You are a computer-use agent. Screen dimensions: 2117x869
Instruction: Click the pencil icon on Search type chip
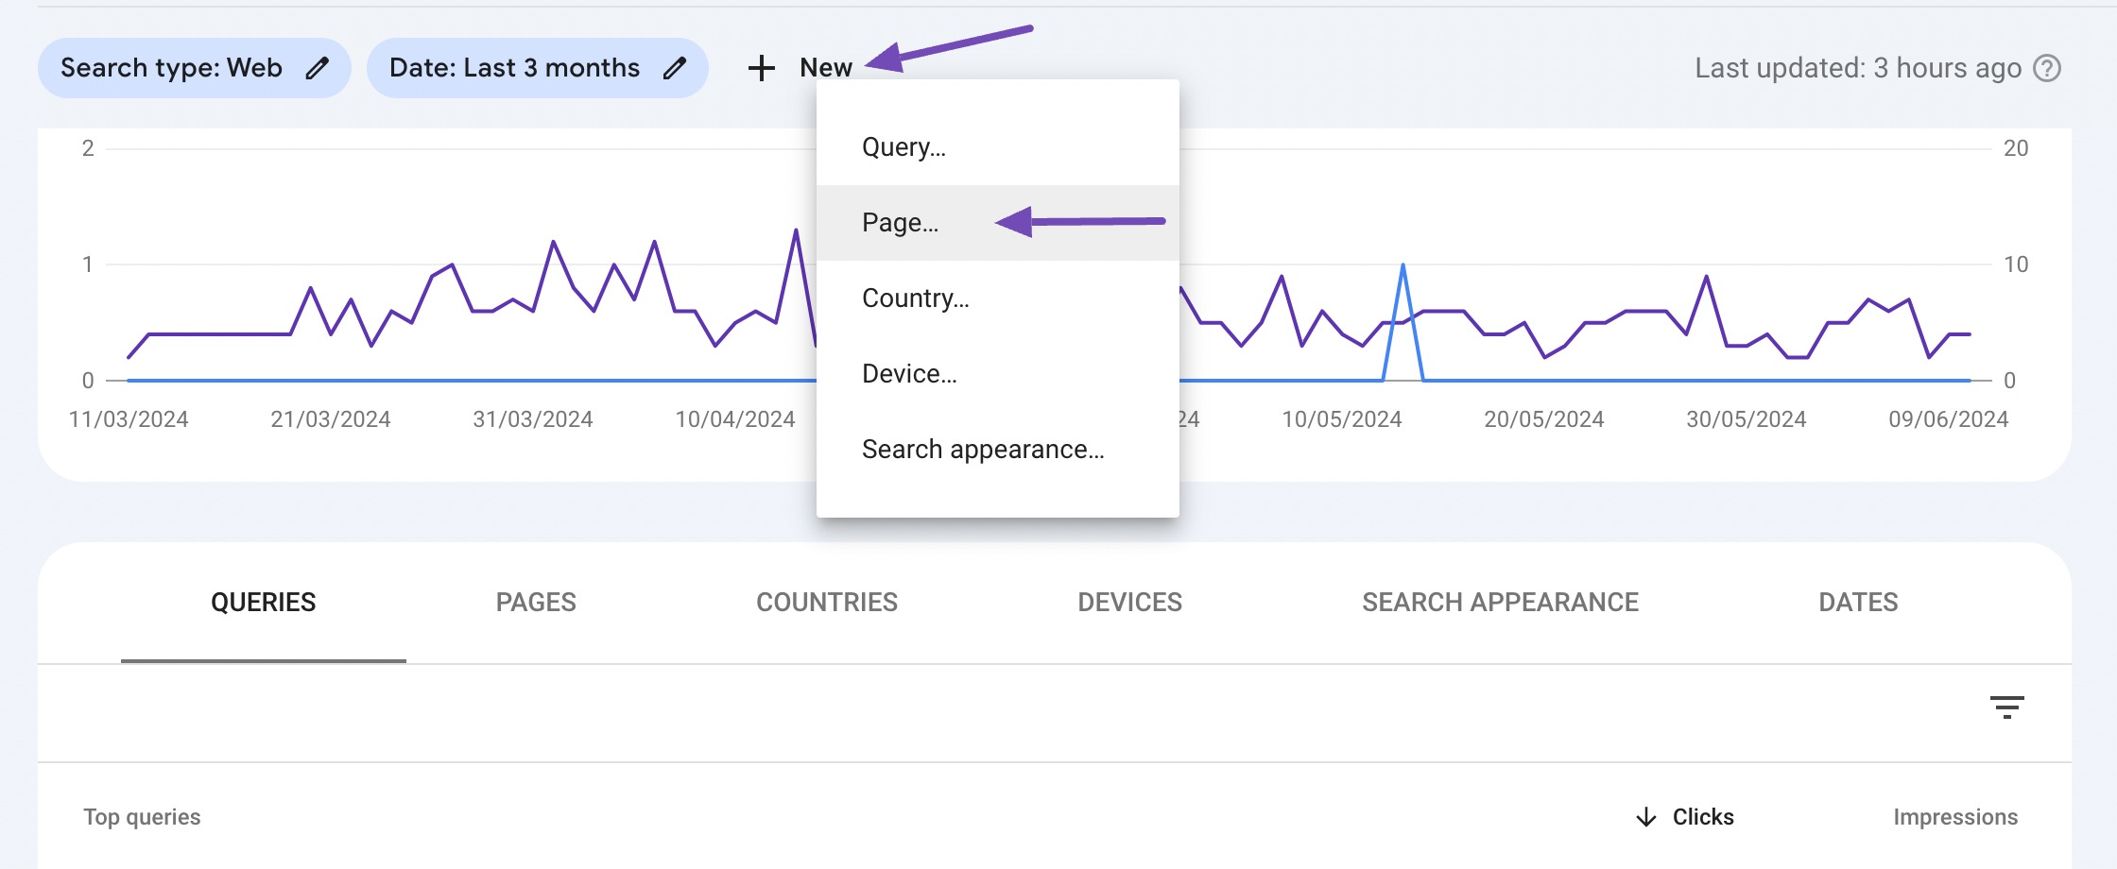[x=318, y=68]
